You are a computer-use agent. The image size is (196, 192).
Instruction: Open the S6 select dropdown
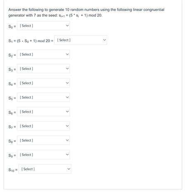tap(43, 111)
